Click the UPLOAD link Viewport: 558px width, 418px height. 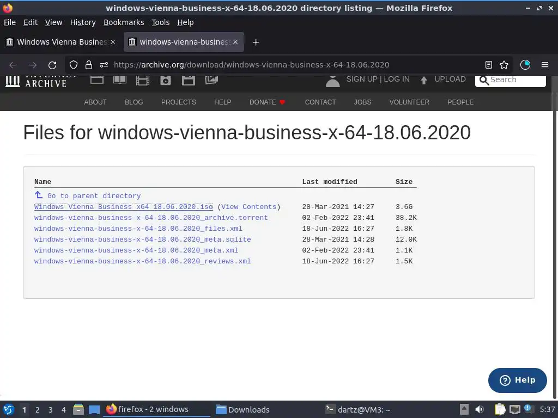coord(450,79)
